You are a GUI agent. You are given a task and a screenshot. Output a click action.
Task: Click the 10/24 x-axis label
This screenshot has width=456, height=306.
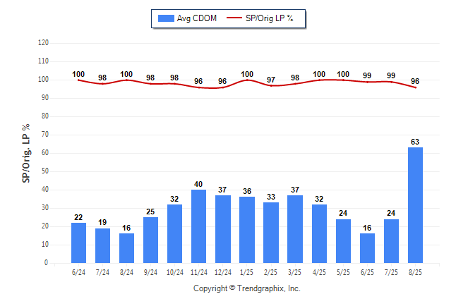(175, 272)
